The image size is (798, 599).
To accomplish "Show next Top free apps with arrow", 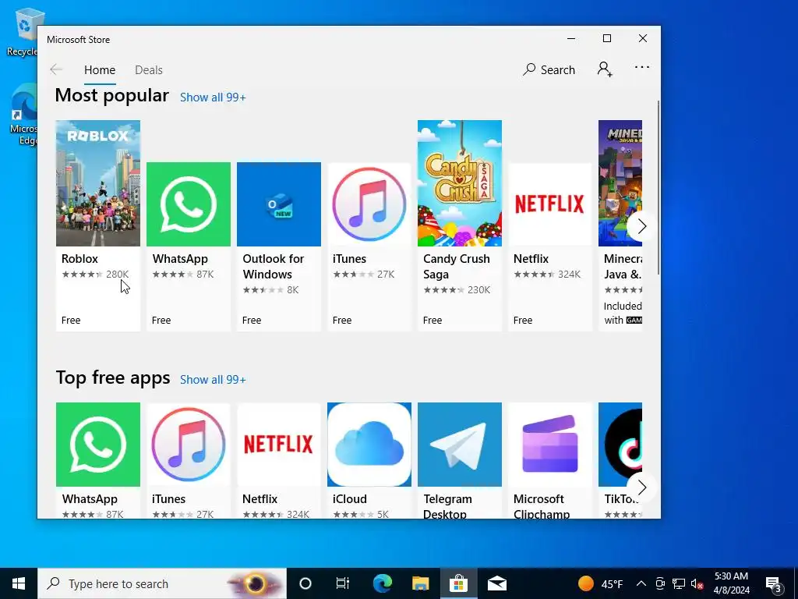I will 641,487.
